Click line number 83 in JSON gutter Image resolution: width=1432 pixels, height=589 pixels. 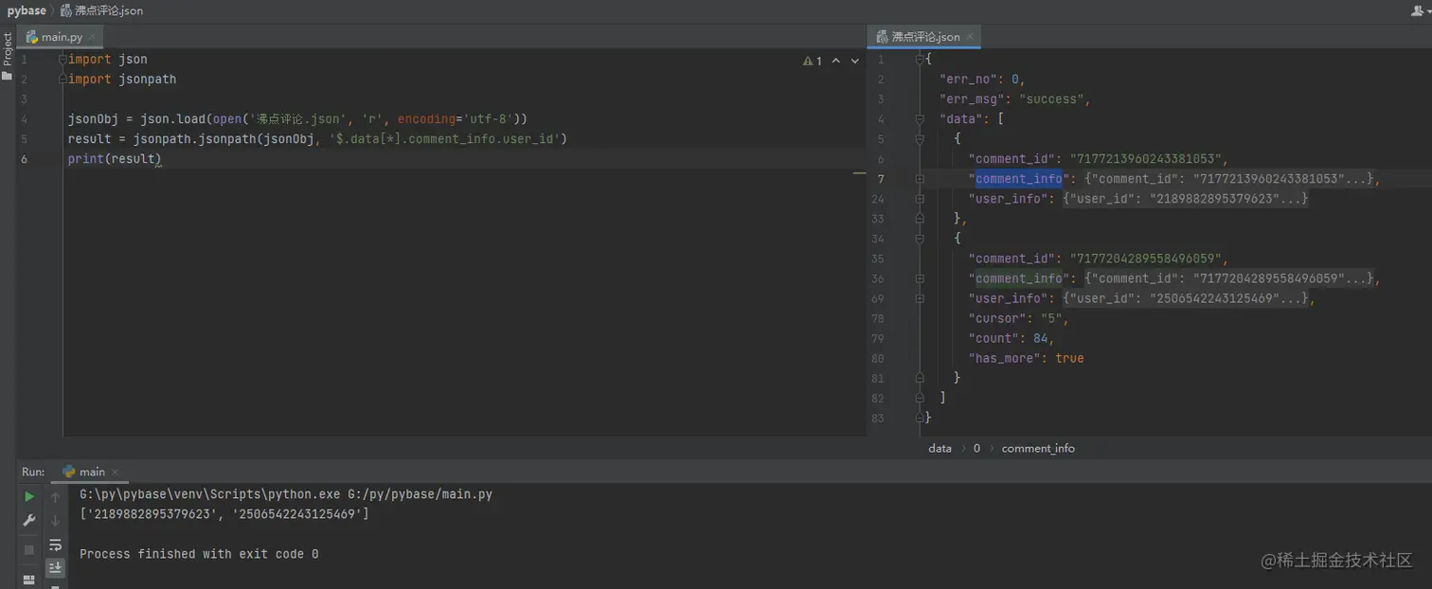click(878, 418)
